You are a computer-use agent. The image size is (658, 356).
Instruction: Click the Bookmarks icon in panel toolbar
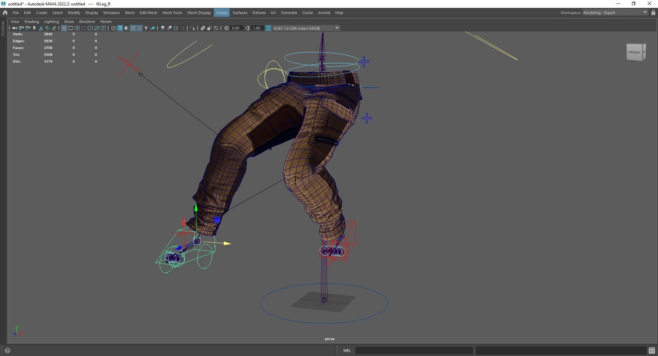click(x=34, y=28)
